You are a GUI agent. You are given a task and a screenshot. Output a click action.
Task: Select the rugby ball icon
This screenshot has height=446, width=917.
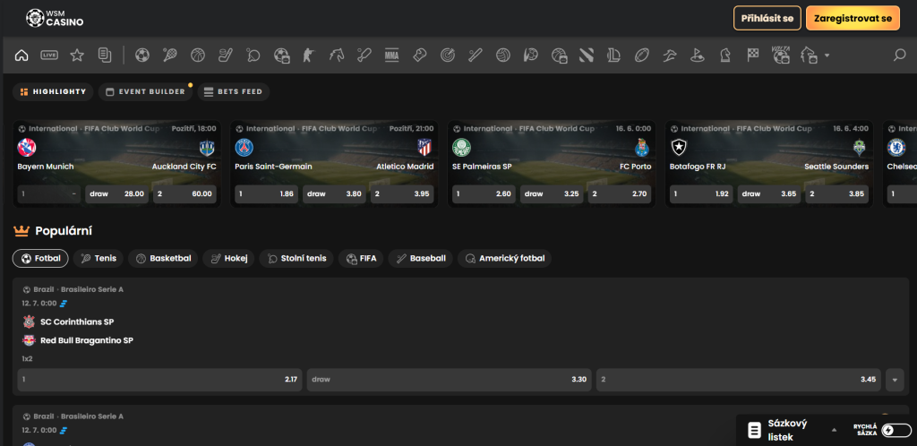(x=641, y=56)
